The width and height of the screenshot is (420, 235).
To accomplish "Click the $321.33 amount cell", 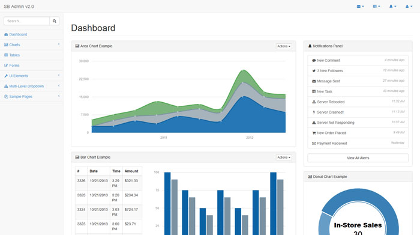I will [x=133, y=183].
